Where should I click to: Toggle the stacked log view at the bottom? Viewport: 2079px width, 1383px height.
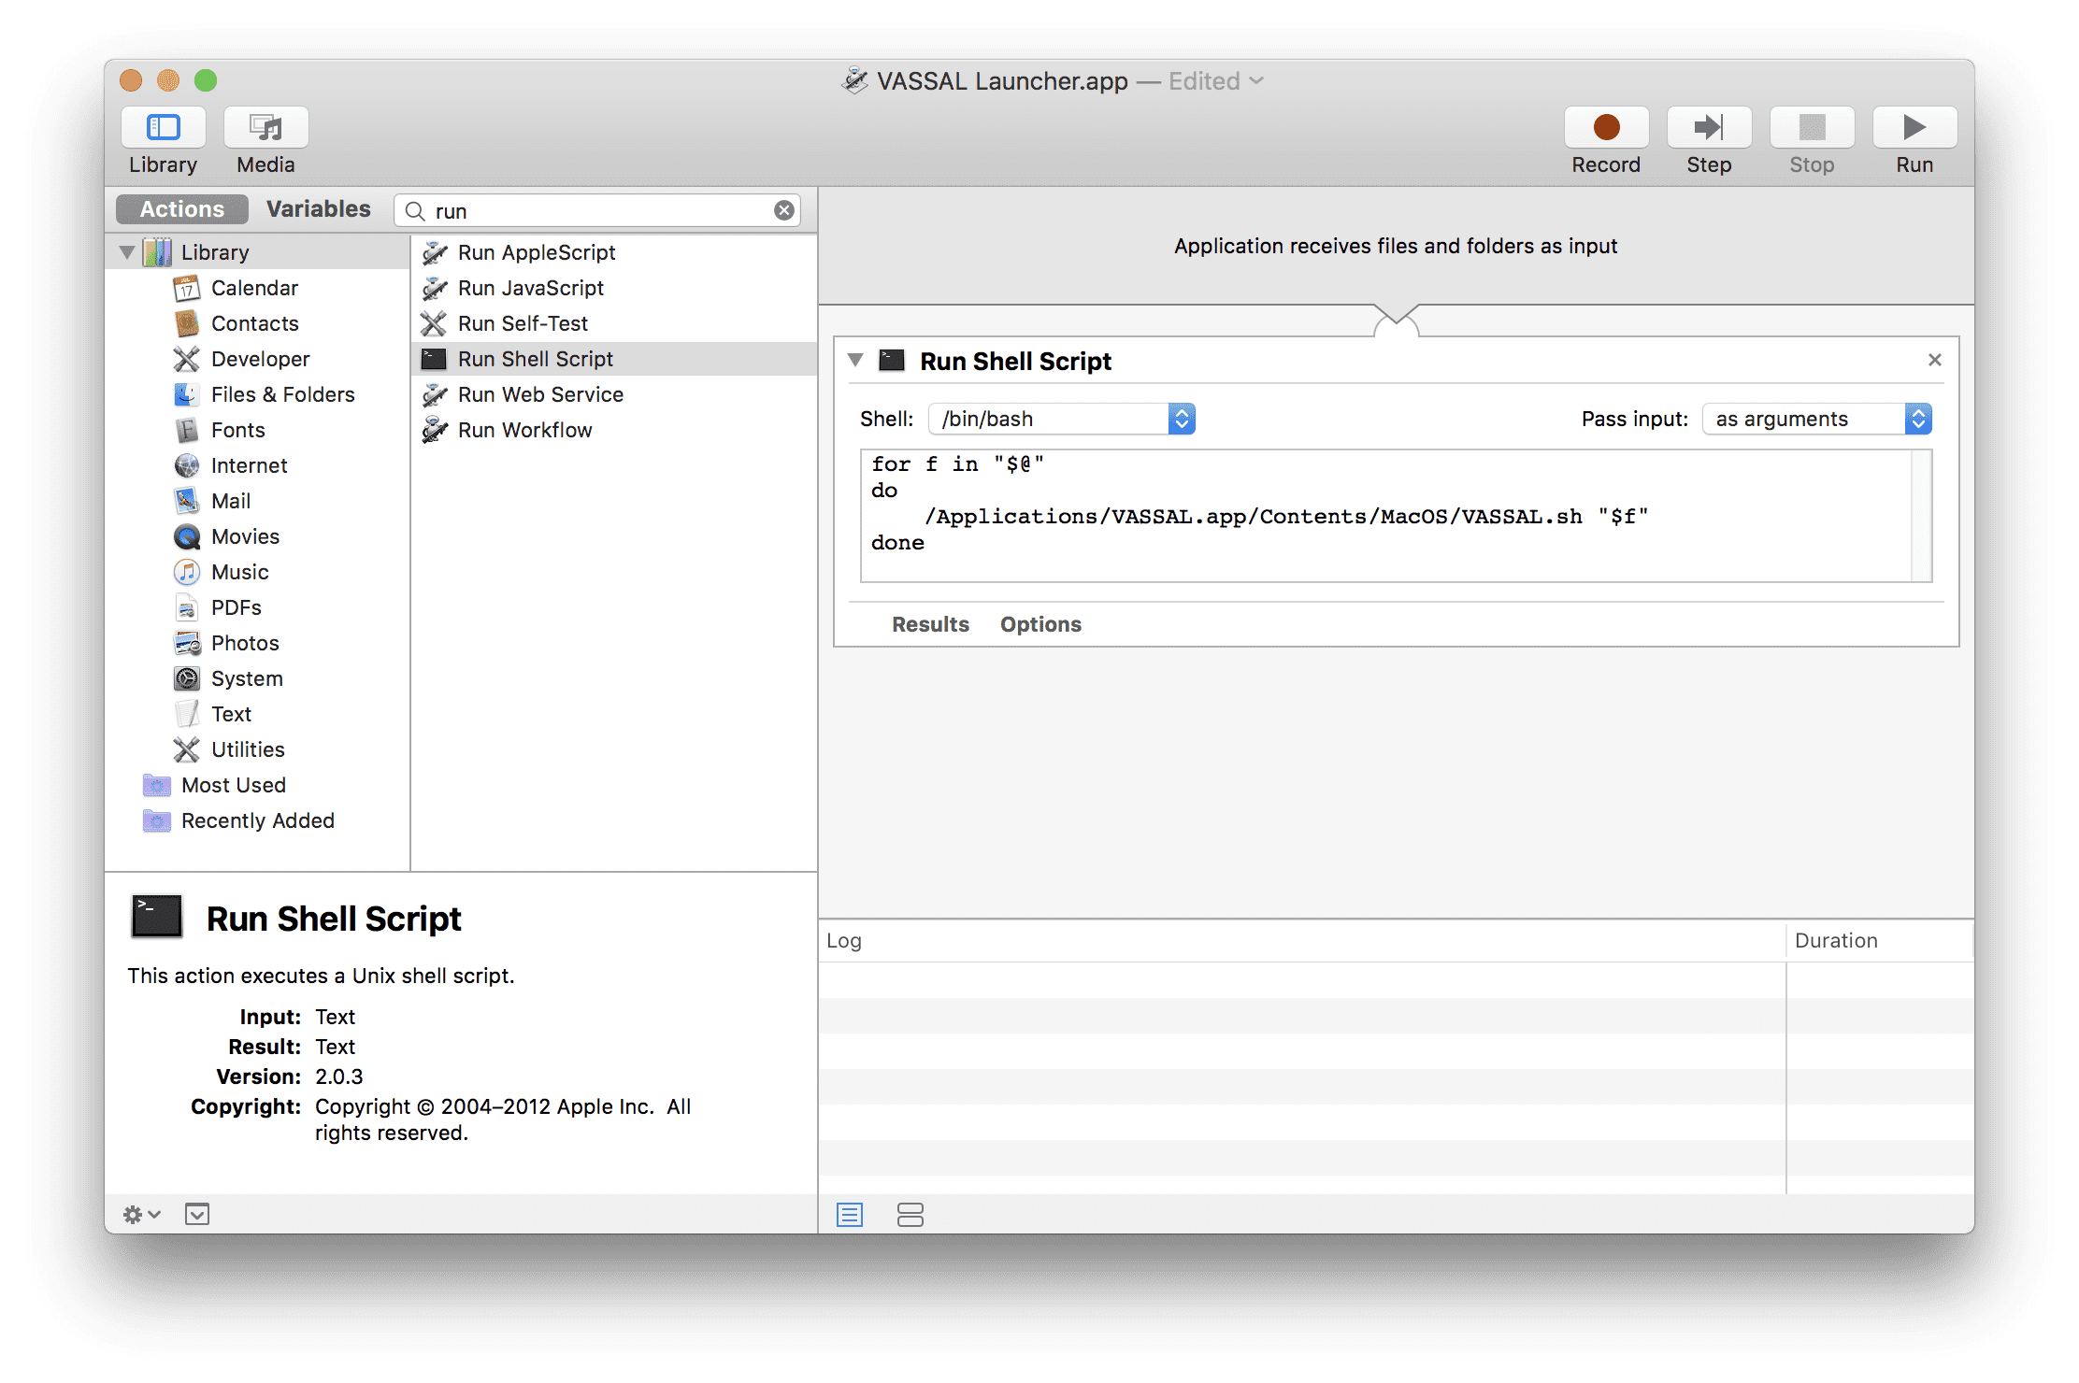click(910, 1214)
